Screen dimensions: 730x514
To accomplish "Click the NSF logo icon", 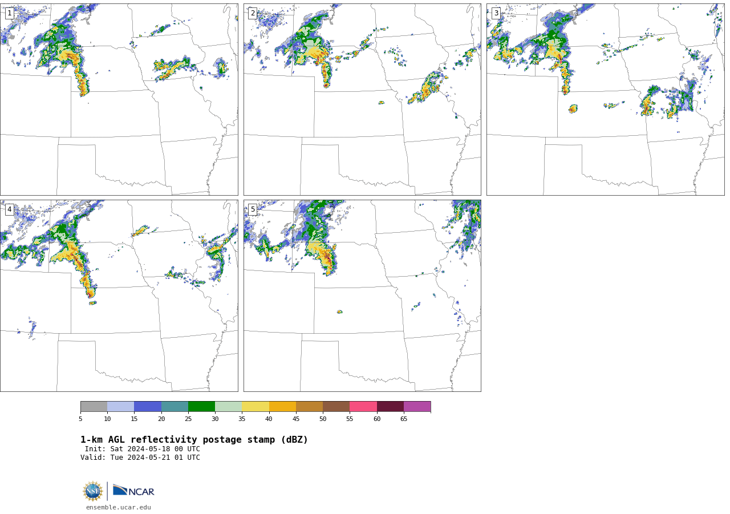I will (92, 491).
